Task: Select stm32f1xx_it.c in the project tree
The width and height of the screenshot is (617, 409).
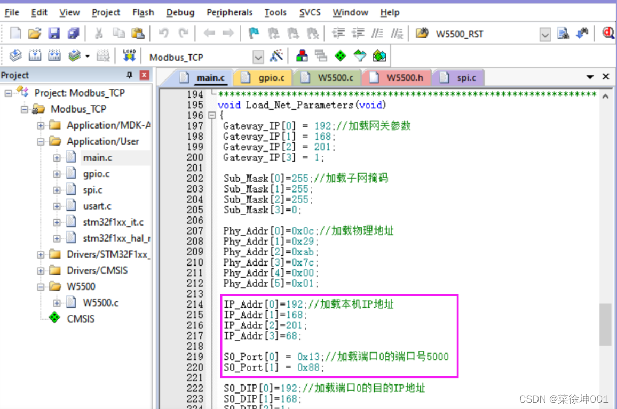Action: pos(113,222)
